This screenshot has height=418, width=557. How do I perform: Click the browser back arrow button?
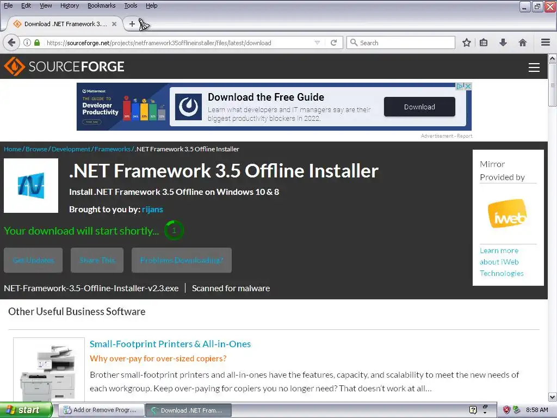[x=11, y=42]
